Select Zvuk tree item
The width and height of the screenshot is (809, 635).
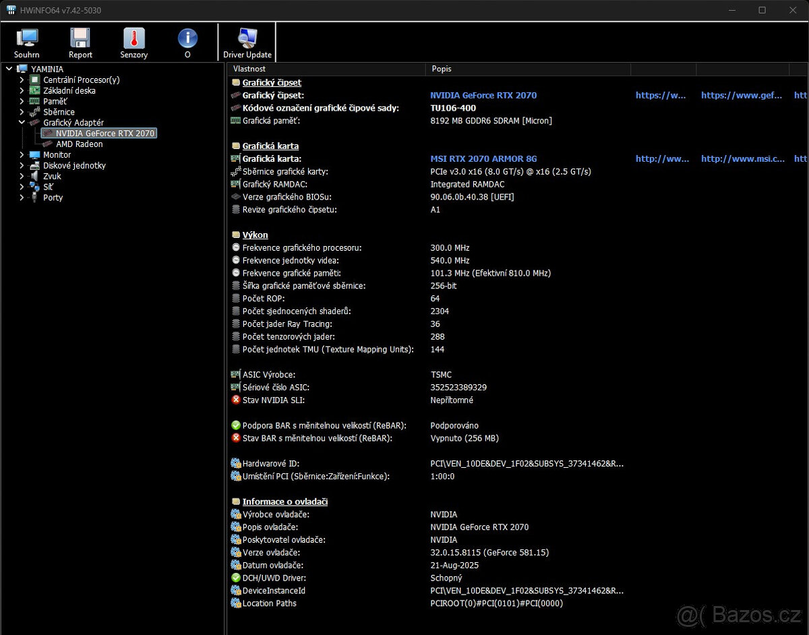[x=53, y=176]
